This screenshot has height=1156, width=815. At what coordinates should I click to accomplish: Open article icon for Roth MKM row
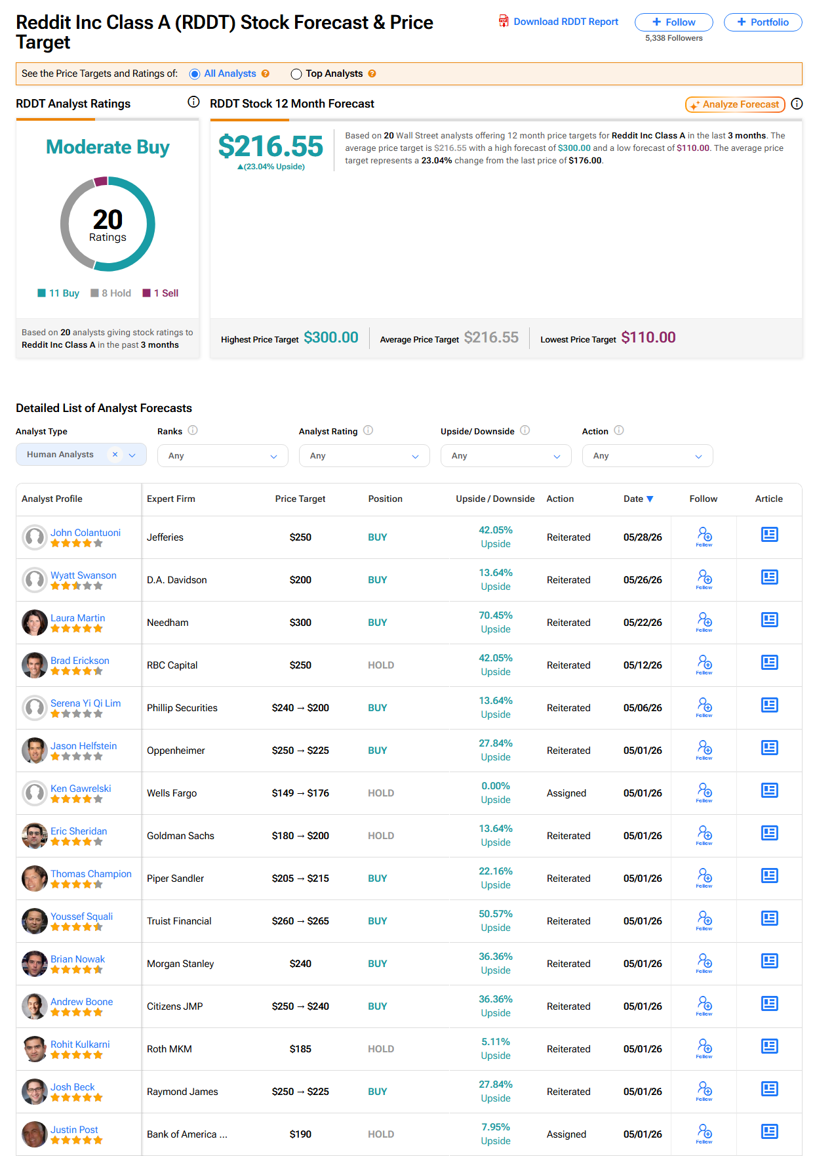click(769, 1046)
